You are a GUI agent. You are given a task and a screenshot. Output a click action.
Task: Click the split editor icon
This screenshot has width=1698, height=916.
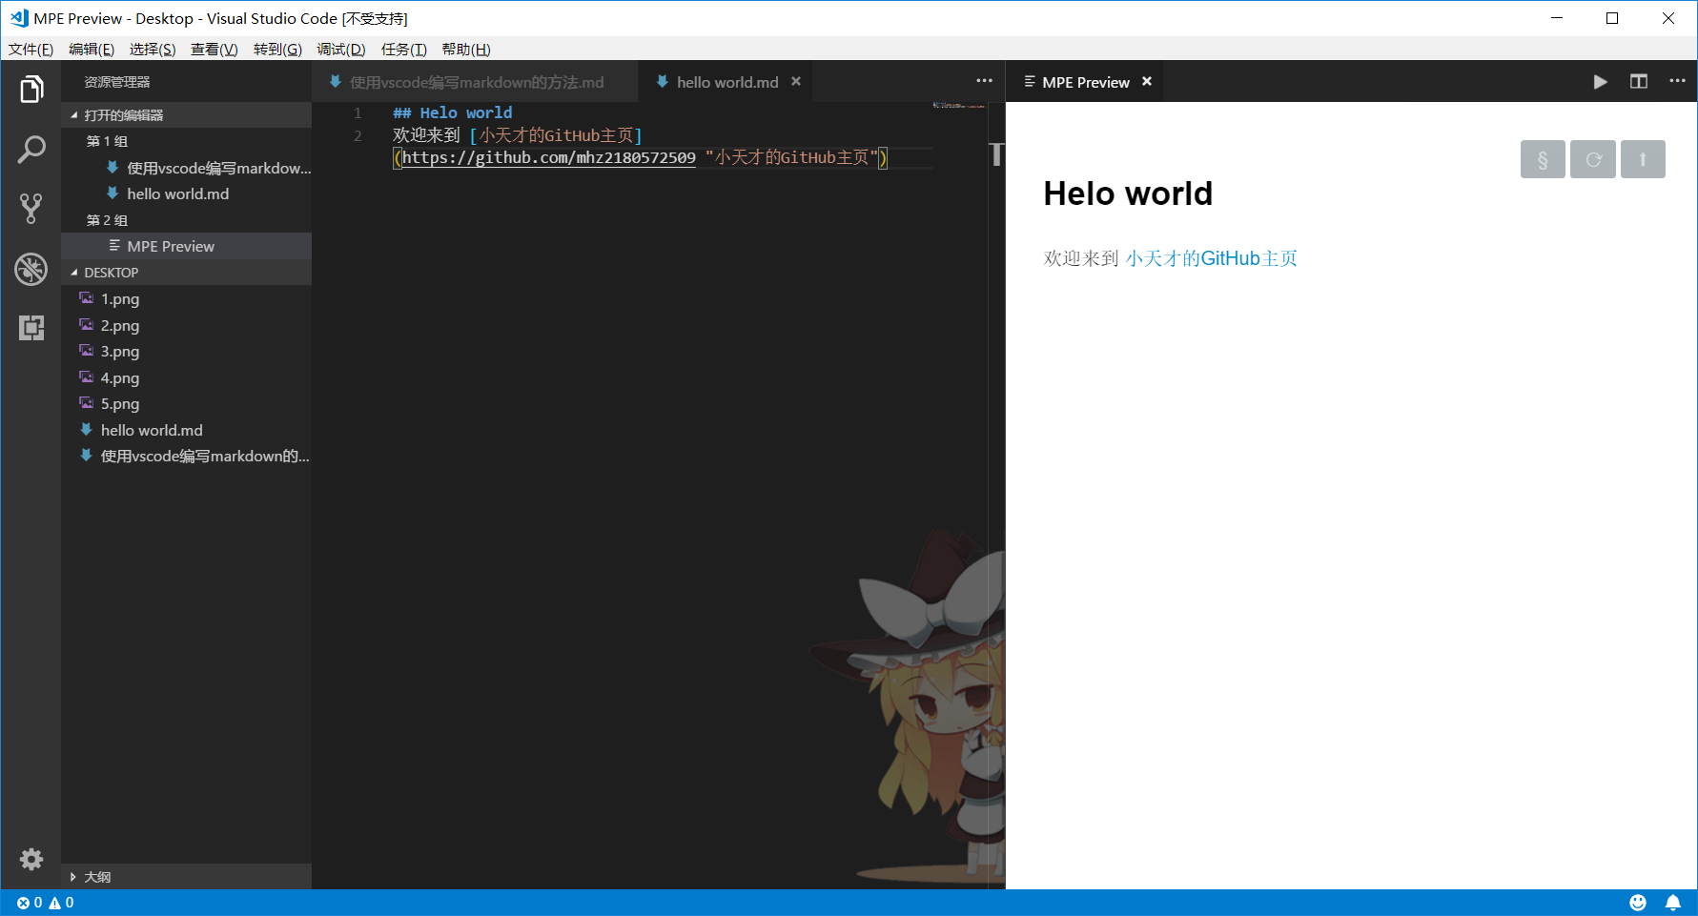click(x=1639, y=82)
